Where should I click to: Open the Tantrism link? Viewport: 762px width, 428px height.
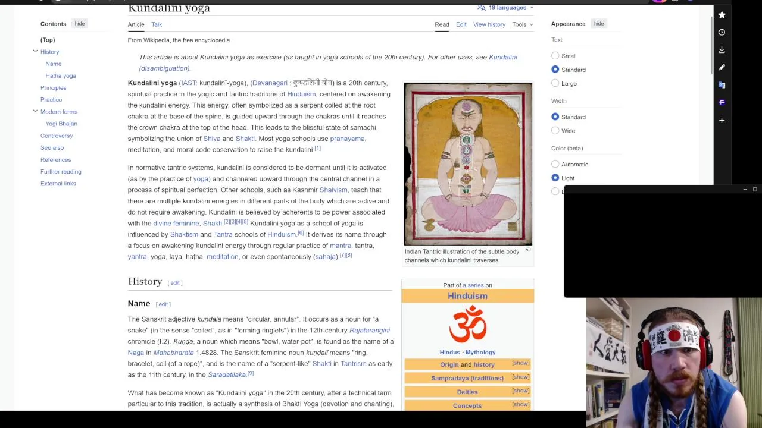pos(354,363)
